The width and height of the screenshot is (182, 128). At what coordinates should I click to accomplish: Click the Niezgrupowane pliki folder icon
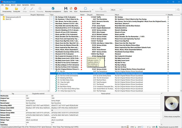4,17
